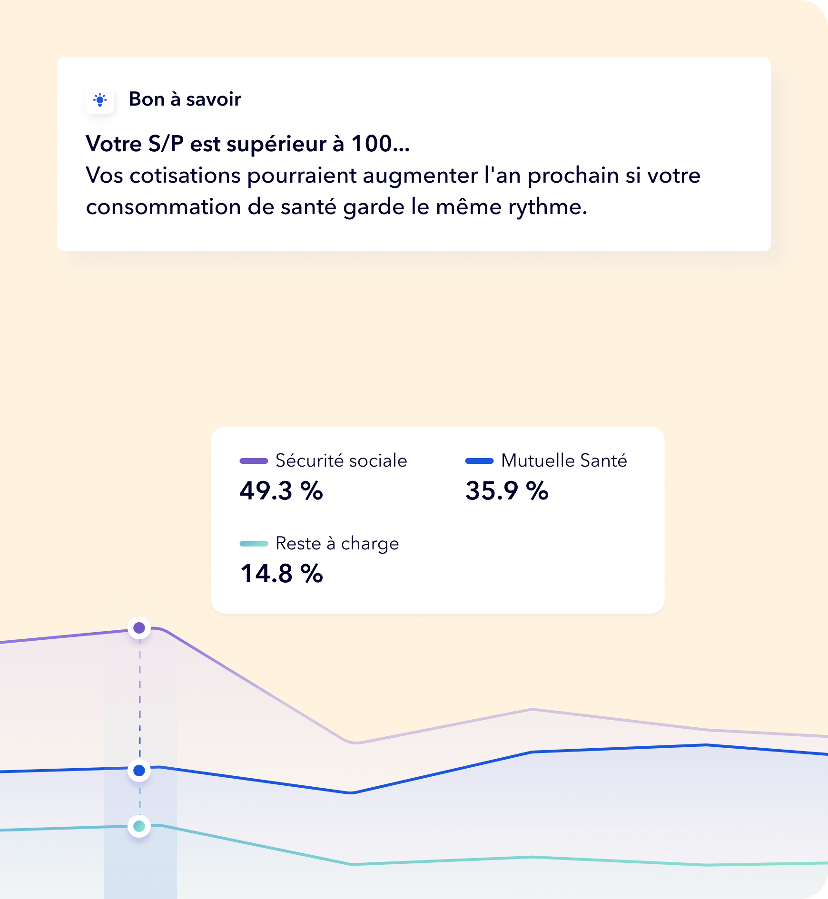This screenshot has width=828, height=899.
Task: Click the purple data point marker on the chart
Action: (139, 628)
